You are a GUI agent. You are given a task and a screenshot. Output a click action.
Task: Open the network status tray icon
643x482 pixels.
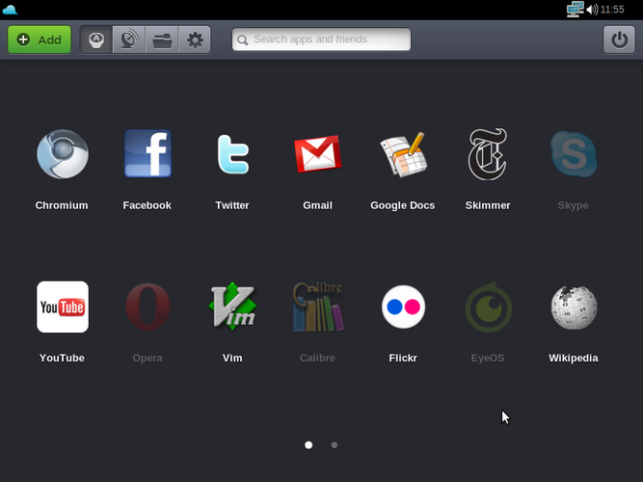(575, 9)
